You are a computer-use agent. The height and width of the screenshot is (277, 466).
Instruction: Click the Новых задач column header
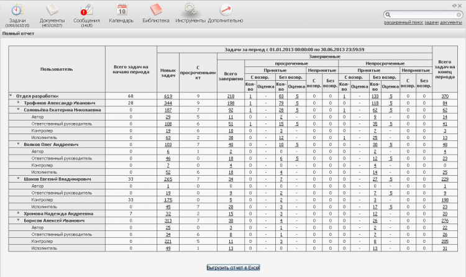coord(168,73)
